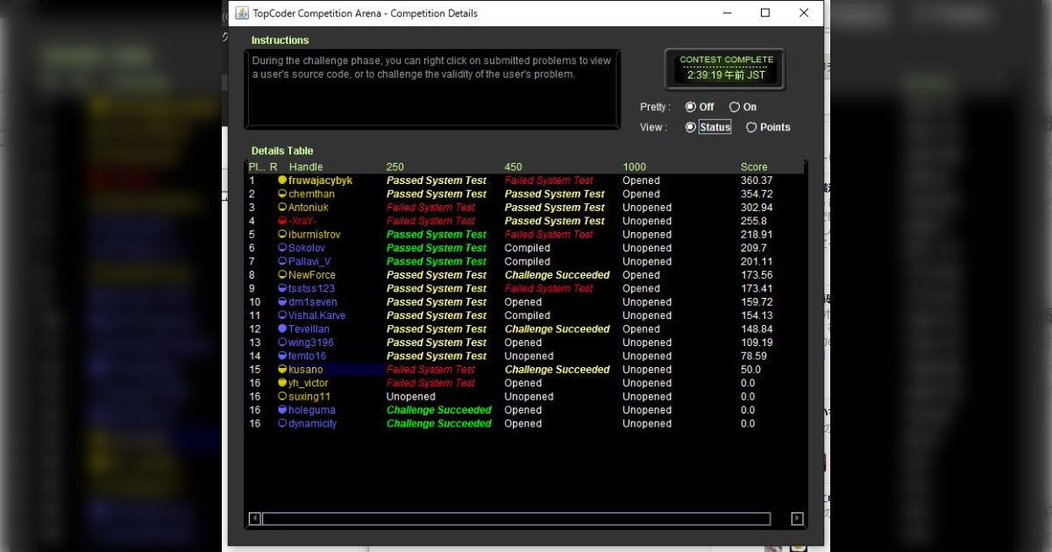Click fruwajacybyk's yellow rating icon

[282, 180]
